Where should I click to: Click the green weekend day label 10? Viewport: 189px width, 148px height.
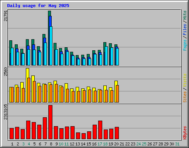pos(61,144)
